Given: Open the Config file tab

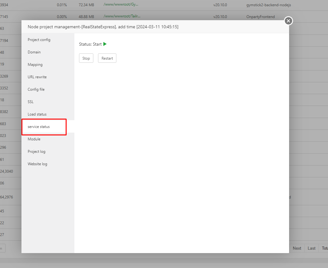Looking at the screenshot, I should tap(48, 89).
